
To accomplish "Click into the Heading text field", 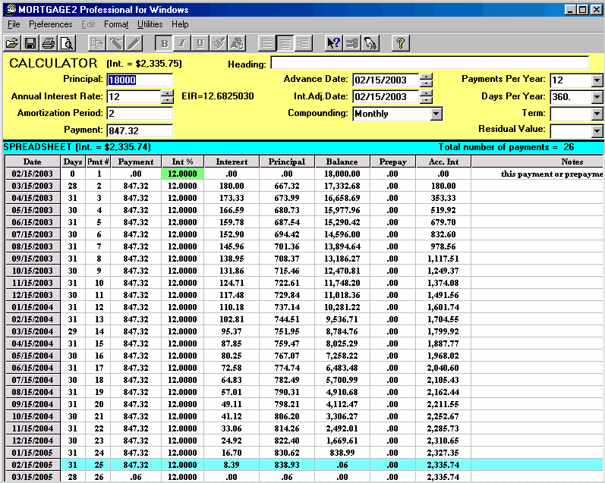I will point(429,63).
